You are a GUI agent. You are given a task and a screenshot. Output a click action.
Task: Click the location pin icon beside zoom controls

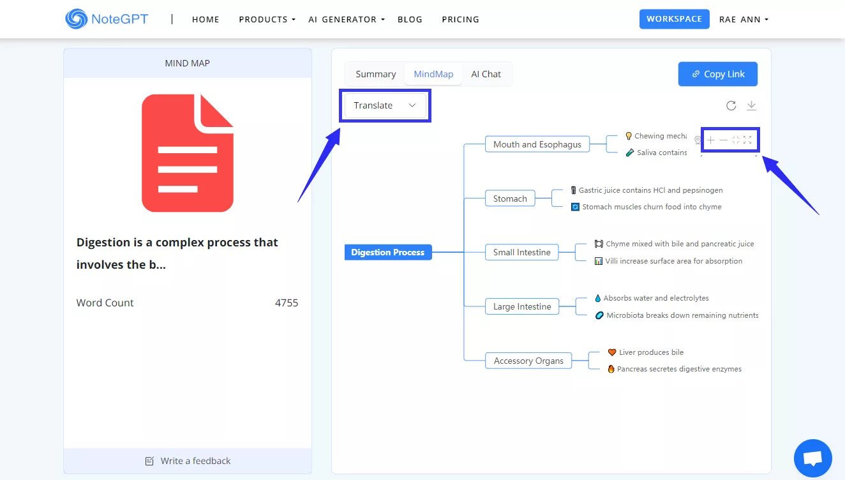(x=698, y=140)
